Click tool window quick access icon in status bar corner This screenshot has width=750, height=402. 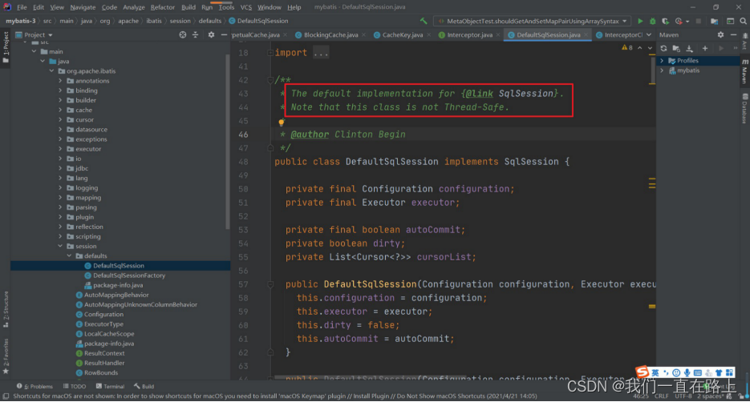(x=6, y=396)
